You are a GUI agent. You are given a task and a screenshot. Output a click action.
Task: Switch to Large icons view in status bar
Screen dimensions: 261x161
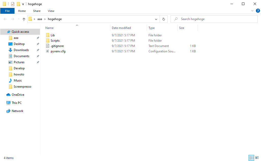point(257,158)
